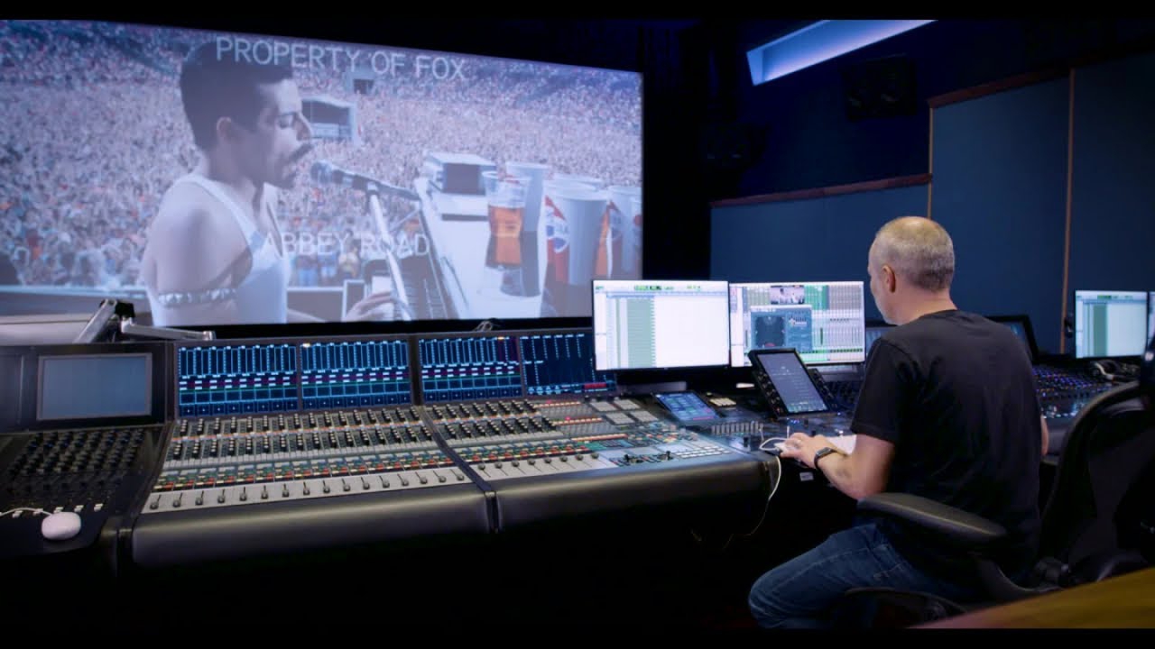
Task: Click the Pro Tools edit window on left monitor
Action: pyautogui.click(x=661, y=324)
